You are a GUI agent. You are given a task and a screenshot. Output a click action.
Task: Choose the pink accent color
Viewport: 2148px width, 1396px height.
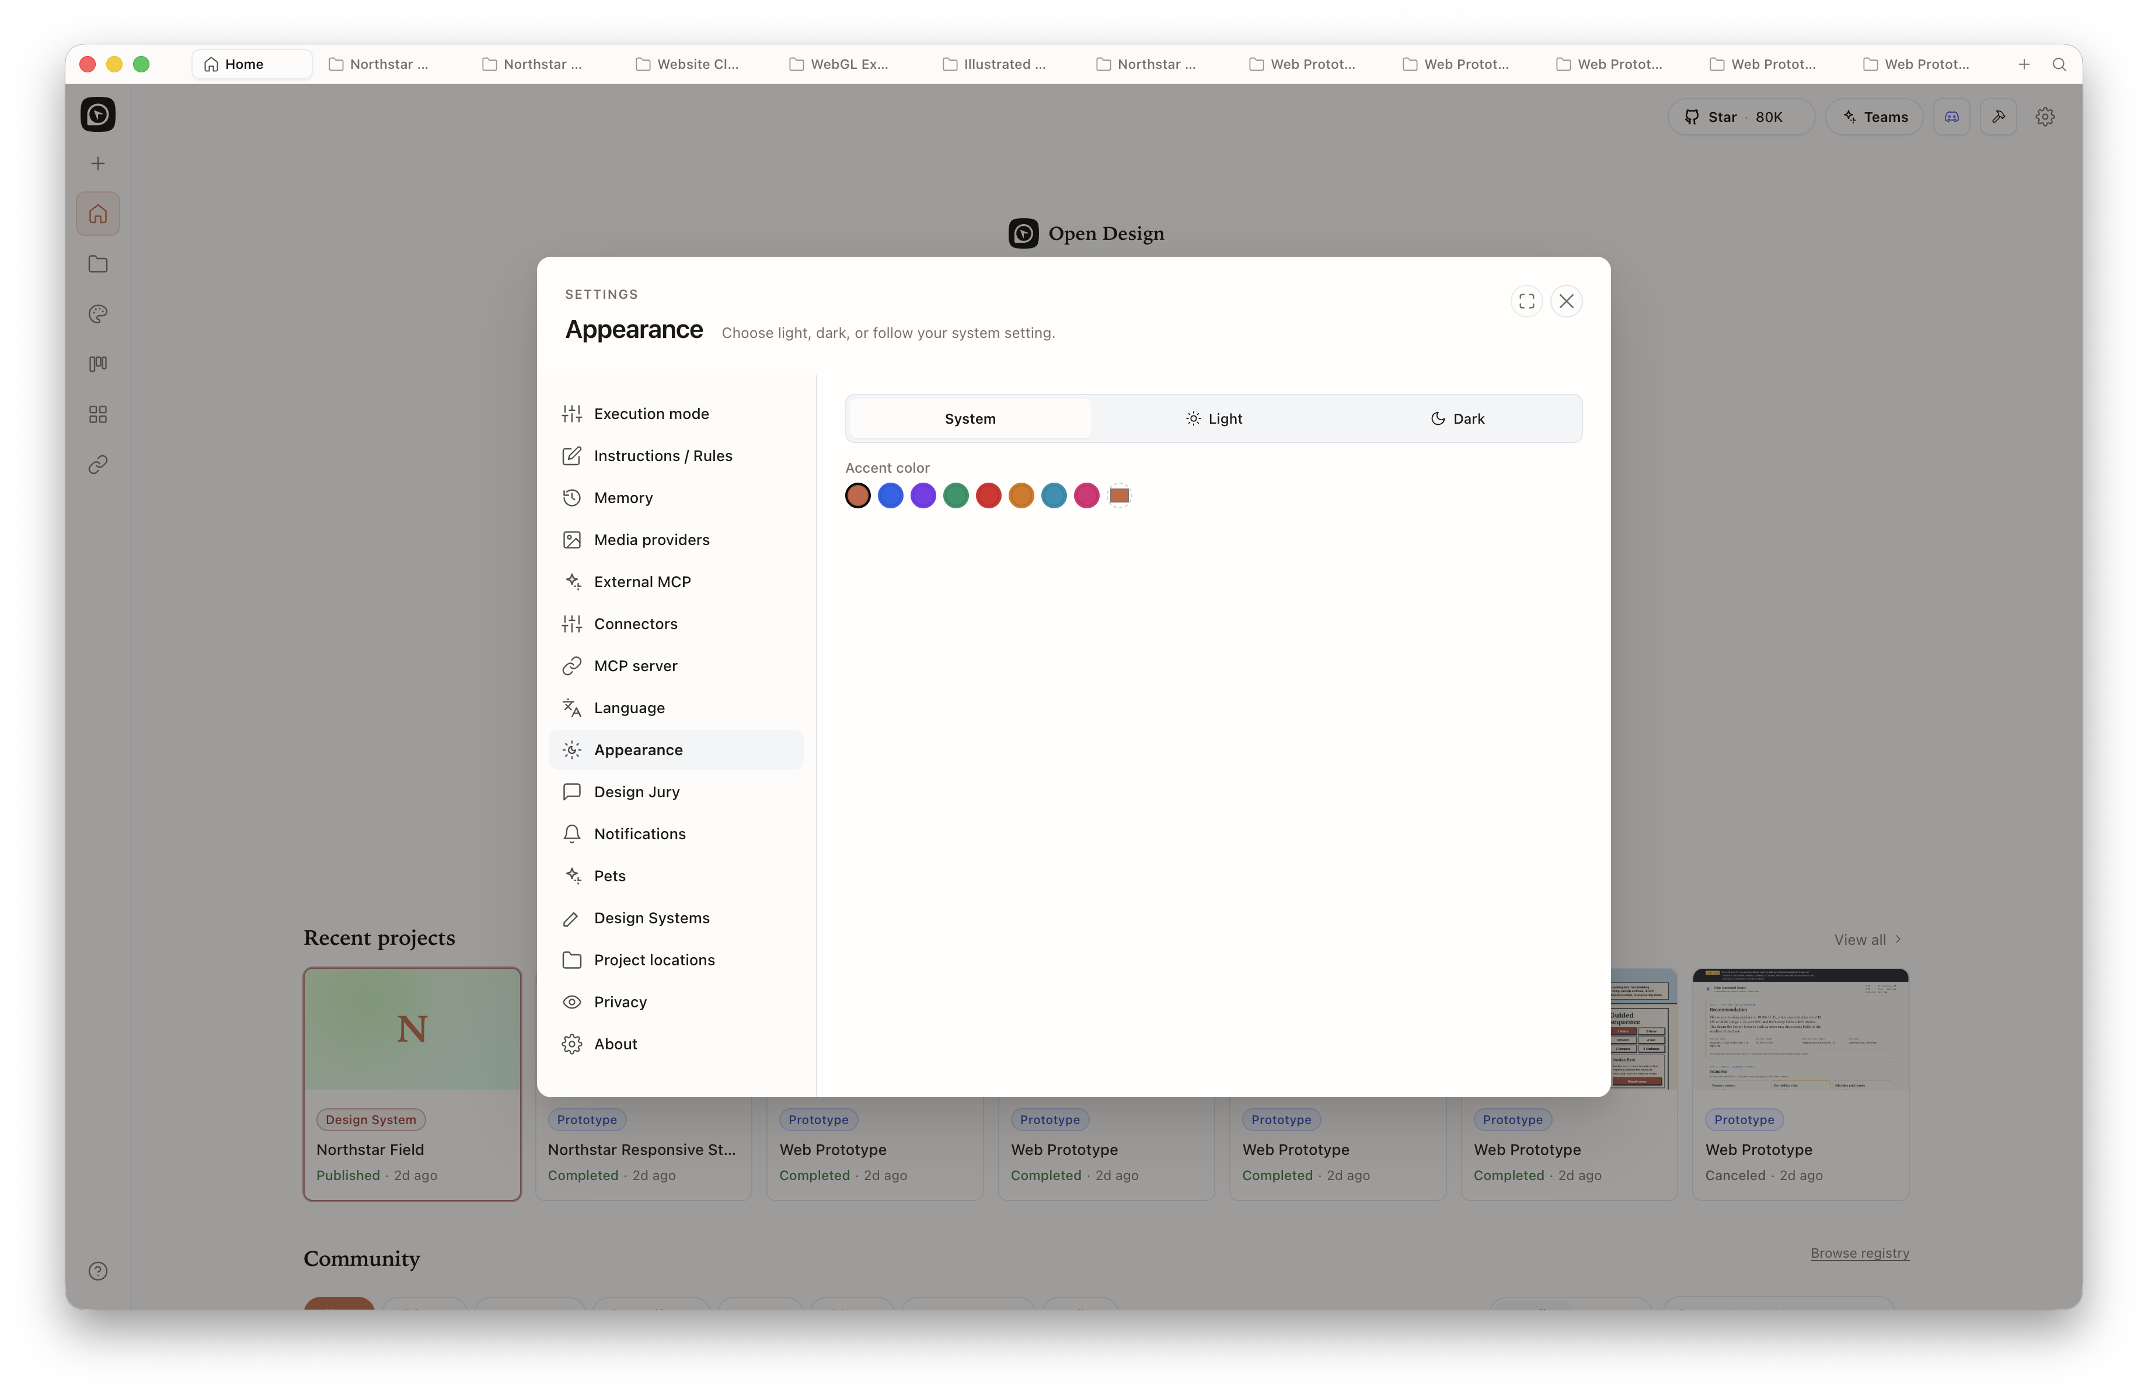(x=1087, y=495)
